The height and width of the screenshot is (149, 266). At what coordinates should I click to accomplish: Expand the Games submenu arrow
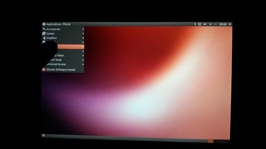83,34
